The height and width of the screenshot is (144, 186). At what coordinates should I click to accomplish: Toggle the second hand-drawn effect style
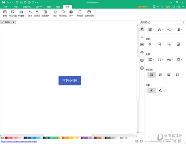[x=161, y=91]
